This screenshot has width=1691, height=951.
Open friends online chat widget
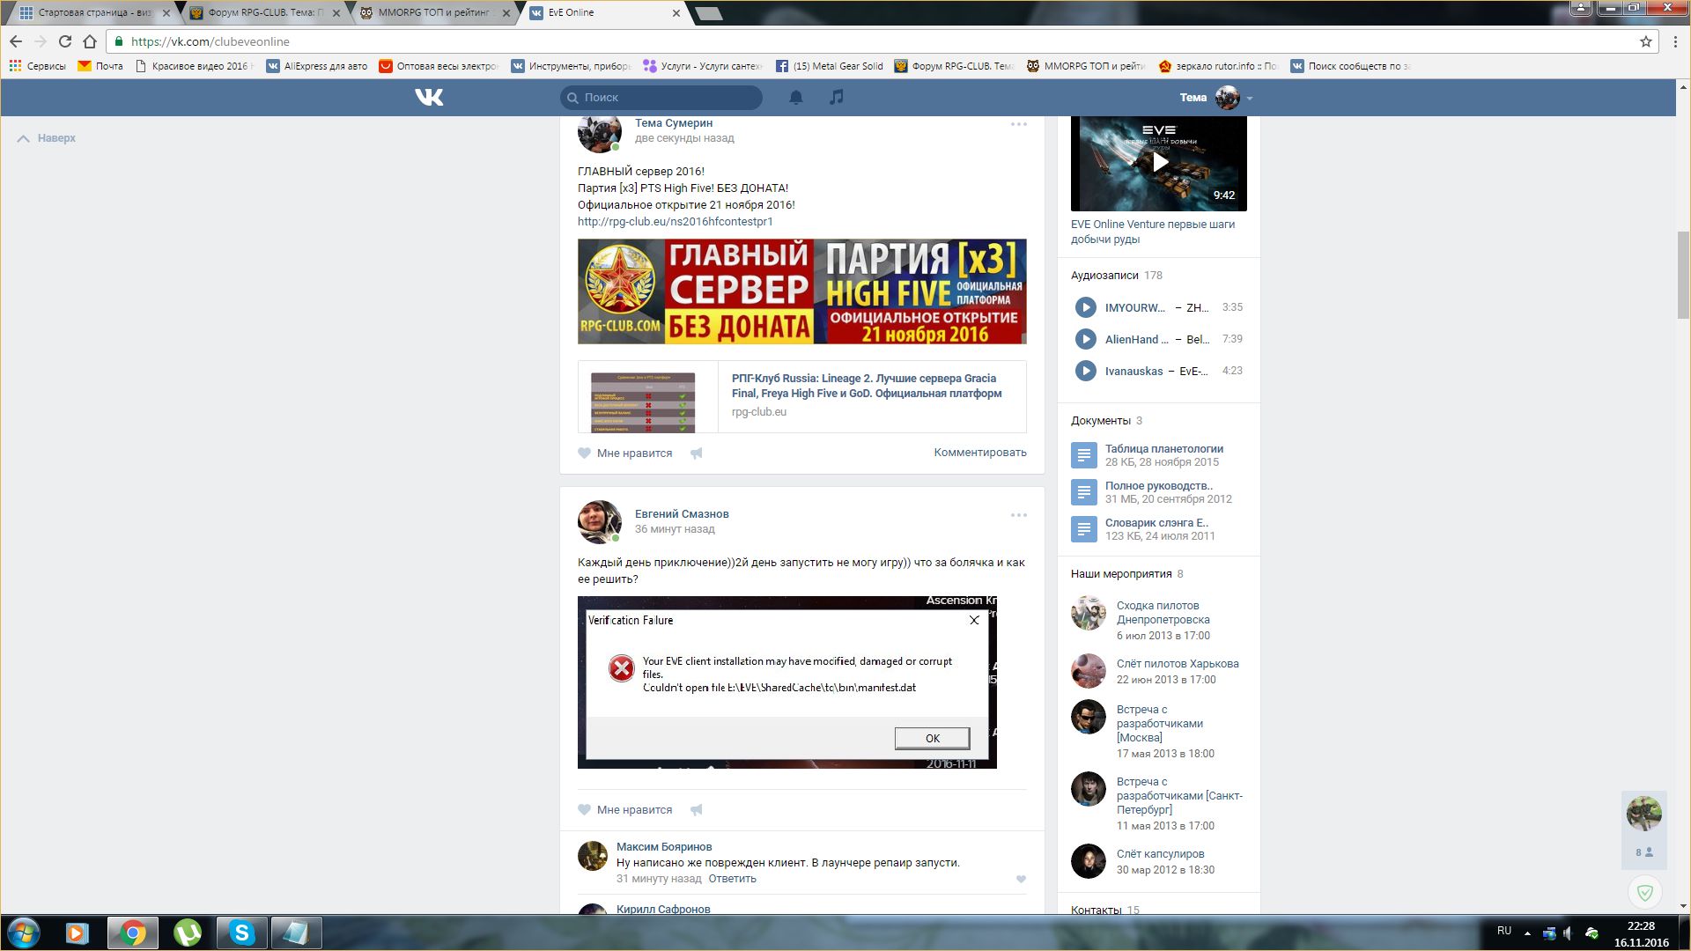coord(1643,829)
